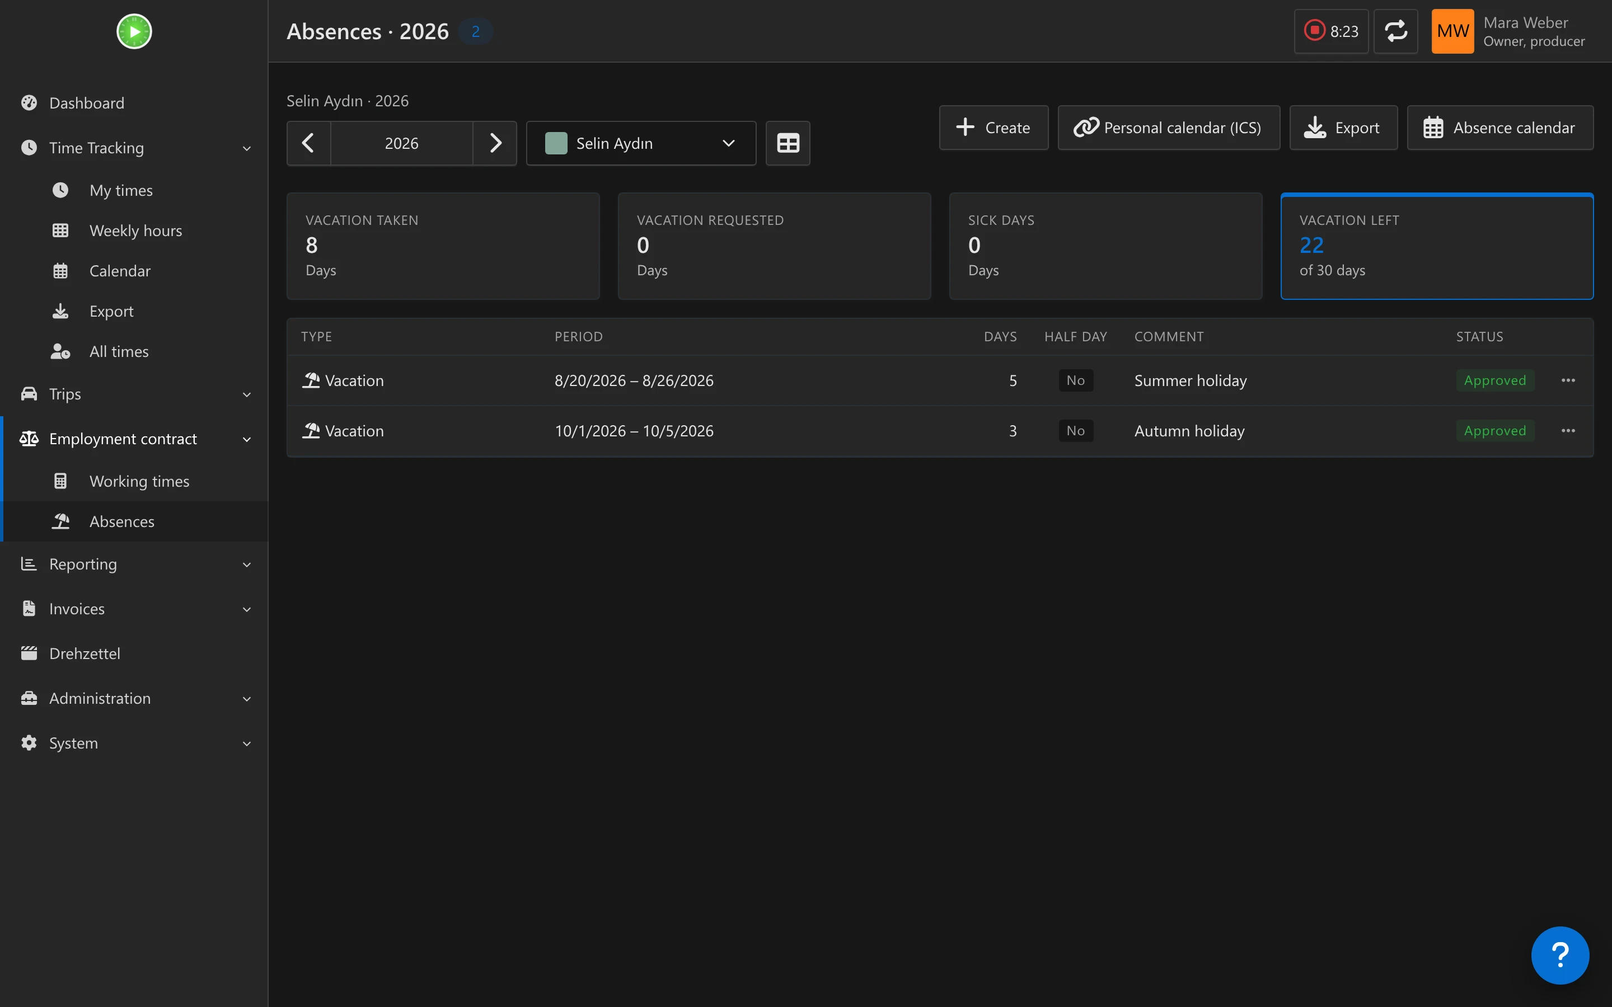Open actions menu for Summer holiday row

(x=1568, y=380)
